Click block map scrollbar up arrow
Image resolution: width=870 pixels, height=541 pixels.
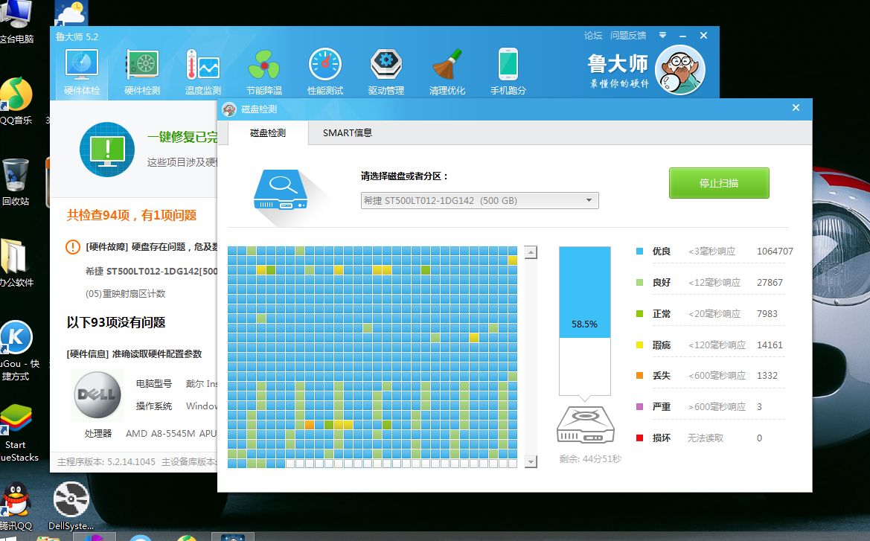pyautogui.click(x=531, y=252)
